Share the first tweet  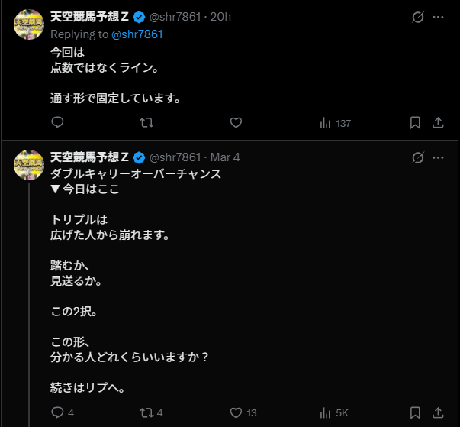pos(439,122)
